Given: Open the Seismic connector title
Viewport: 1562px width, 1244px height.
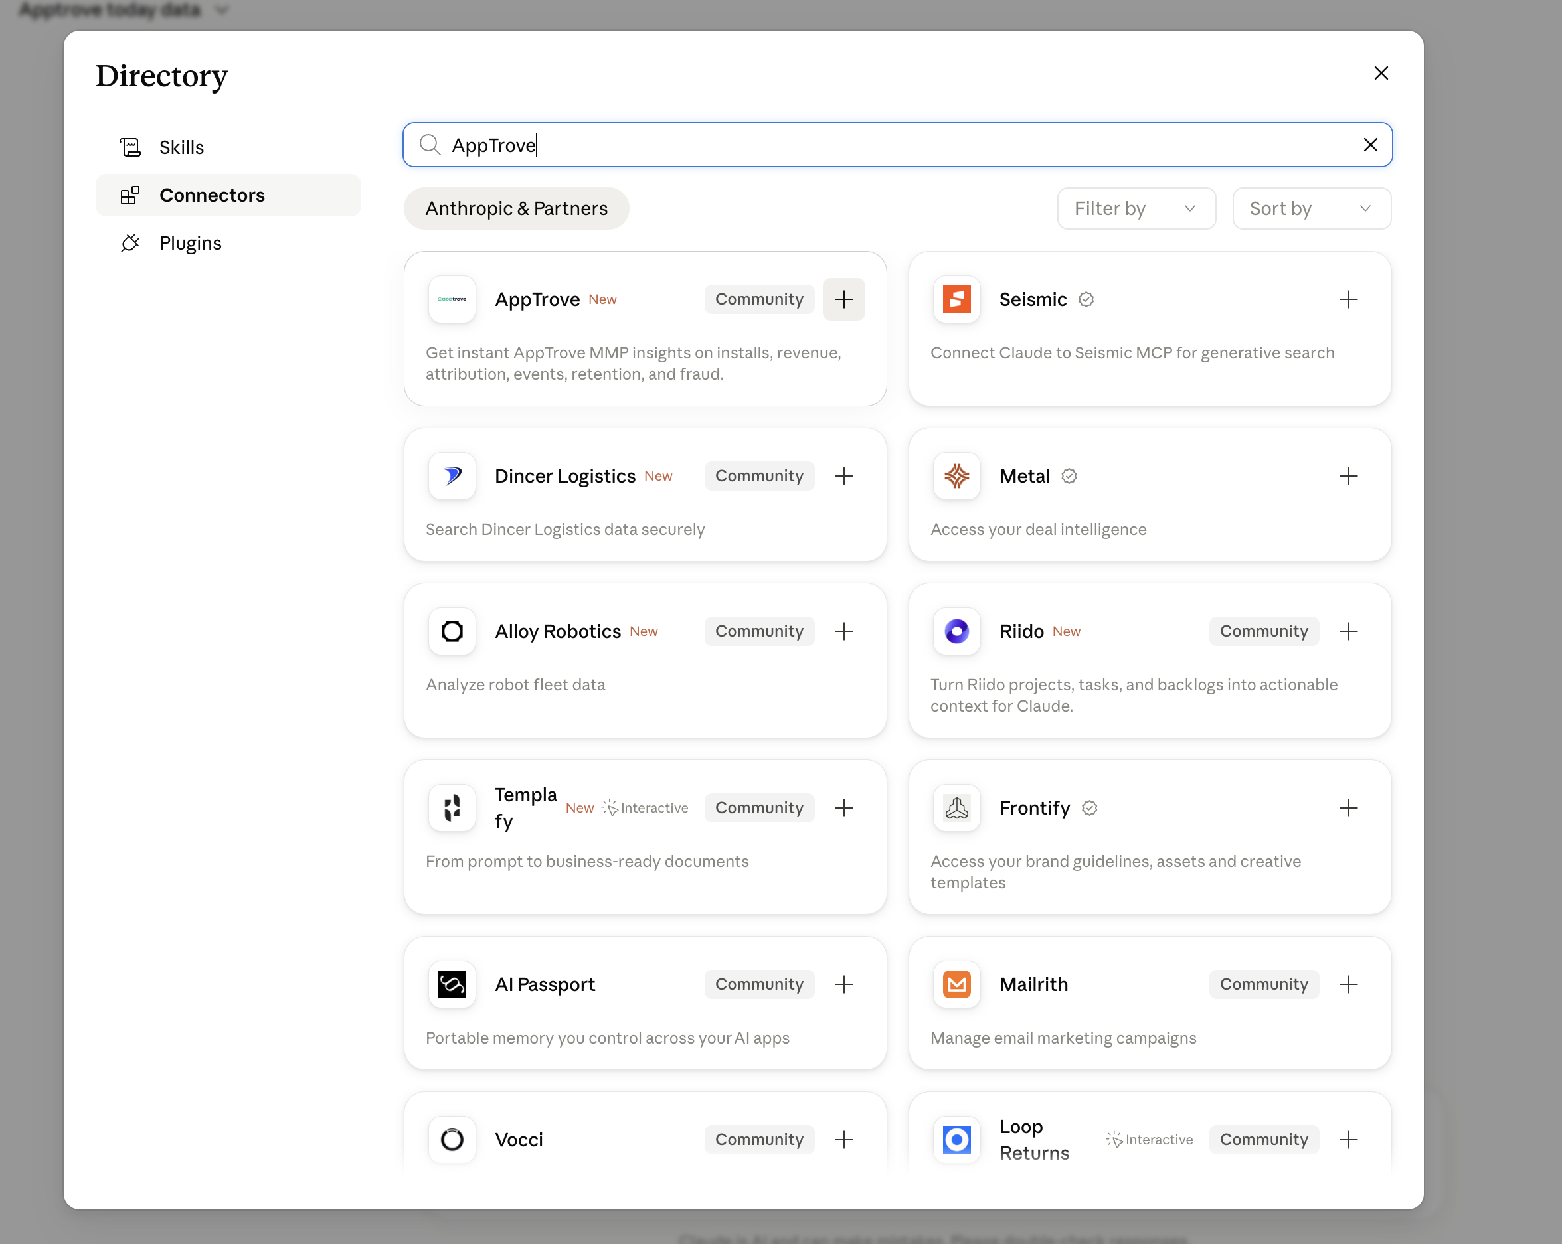Looking at the screenshot, I should (x=1033, y=299).
